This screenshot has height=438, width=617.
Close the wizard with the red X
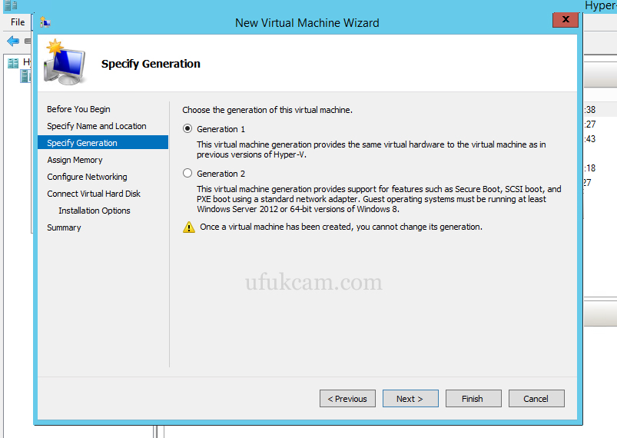[565, 20]
